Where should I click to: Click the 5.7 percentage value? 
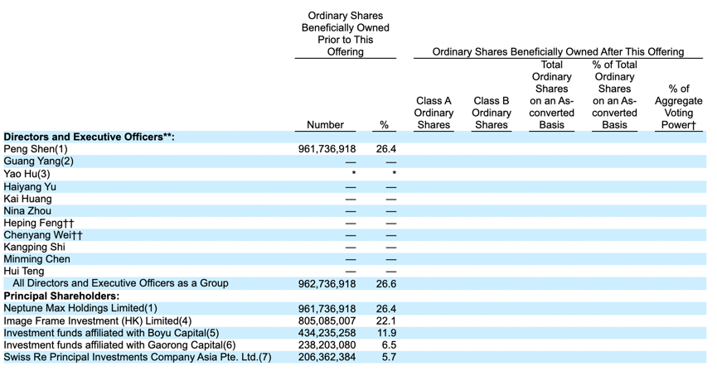pos(389,357)
